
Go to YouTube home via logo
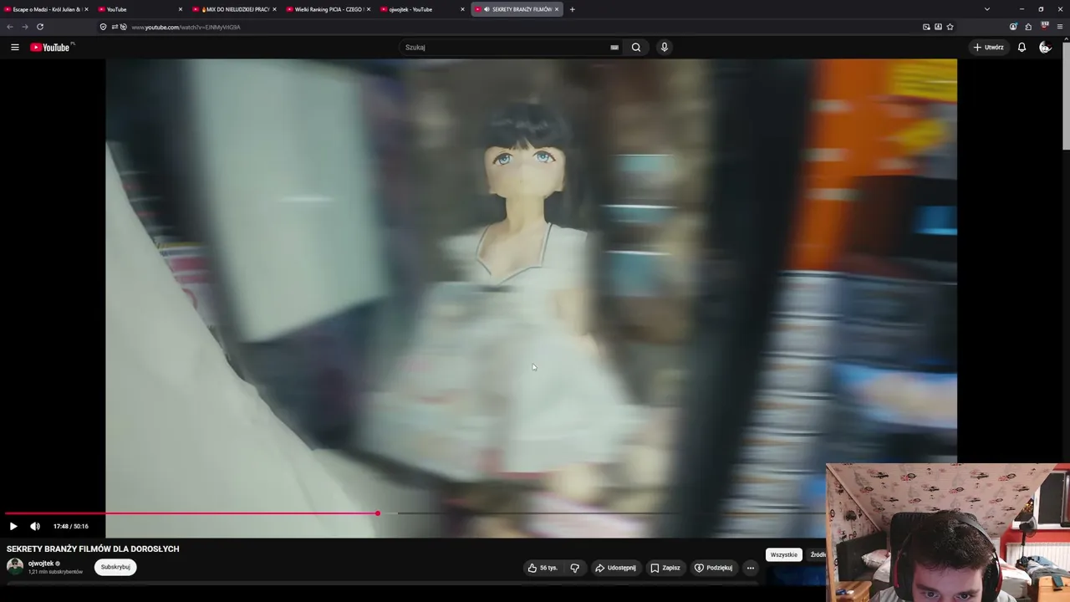tap(52, 48)
